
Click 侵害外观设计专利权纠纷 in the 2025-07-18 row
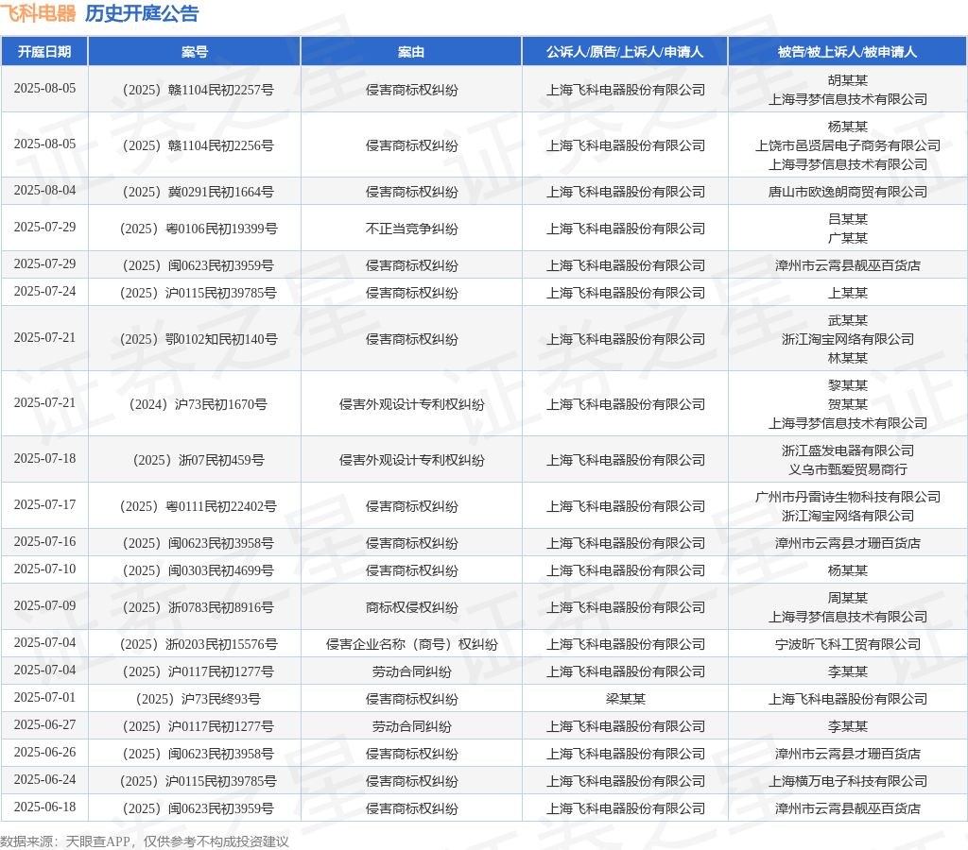pos(411,460)
